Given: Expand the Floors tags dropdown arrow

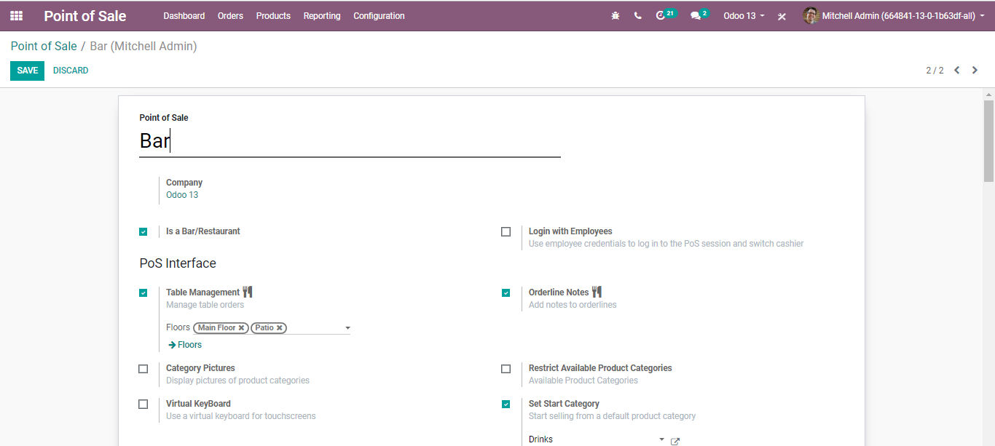Looking at the screenshot, I should coord(347,328).
